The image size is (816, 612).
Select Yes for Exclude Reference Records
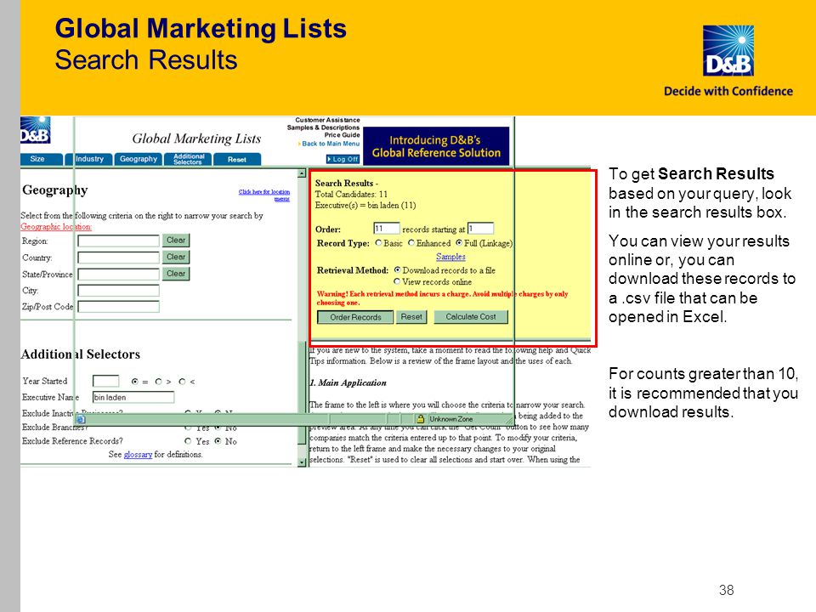tap(188, 441)
